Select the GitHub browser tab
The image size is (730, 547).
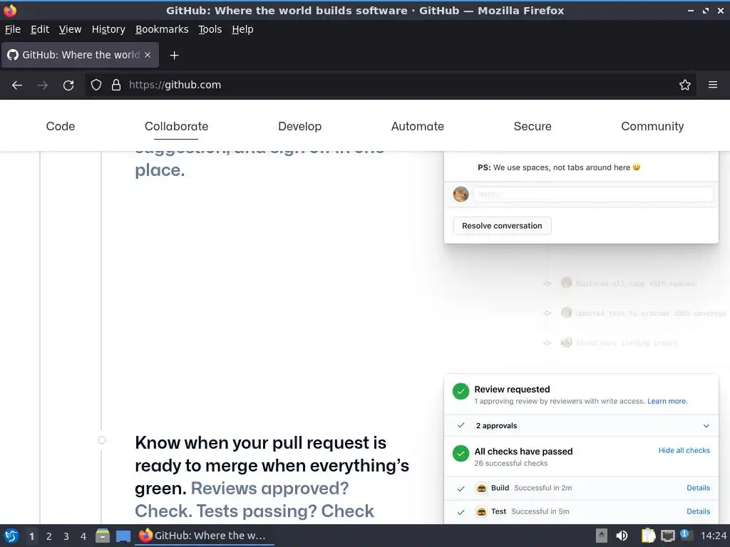pyautogui.click(x=80, y=55)
